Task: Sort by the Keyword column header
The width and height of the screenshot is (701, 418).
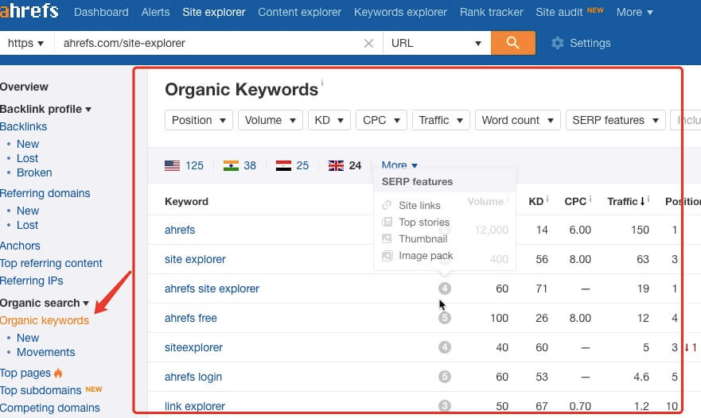Action: point(186,201)
